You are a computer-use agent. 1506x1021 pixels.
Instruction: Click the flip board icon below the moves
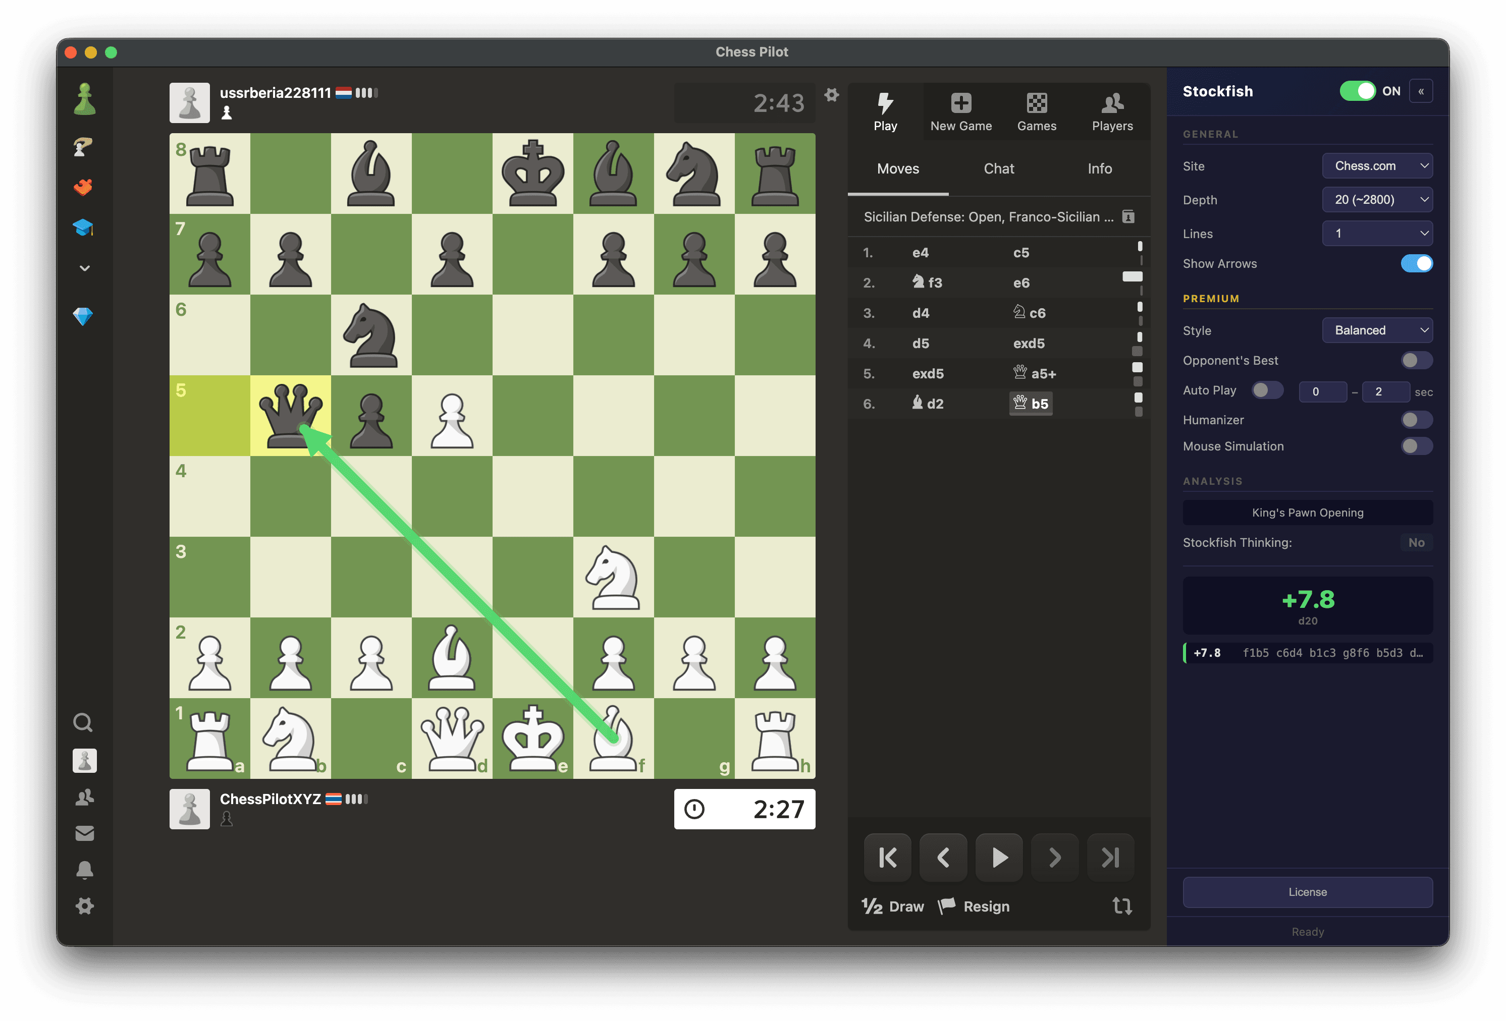click(1123, 906)
